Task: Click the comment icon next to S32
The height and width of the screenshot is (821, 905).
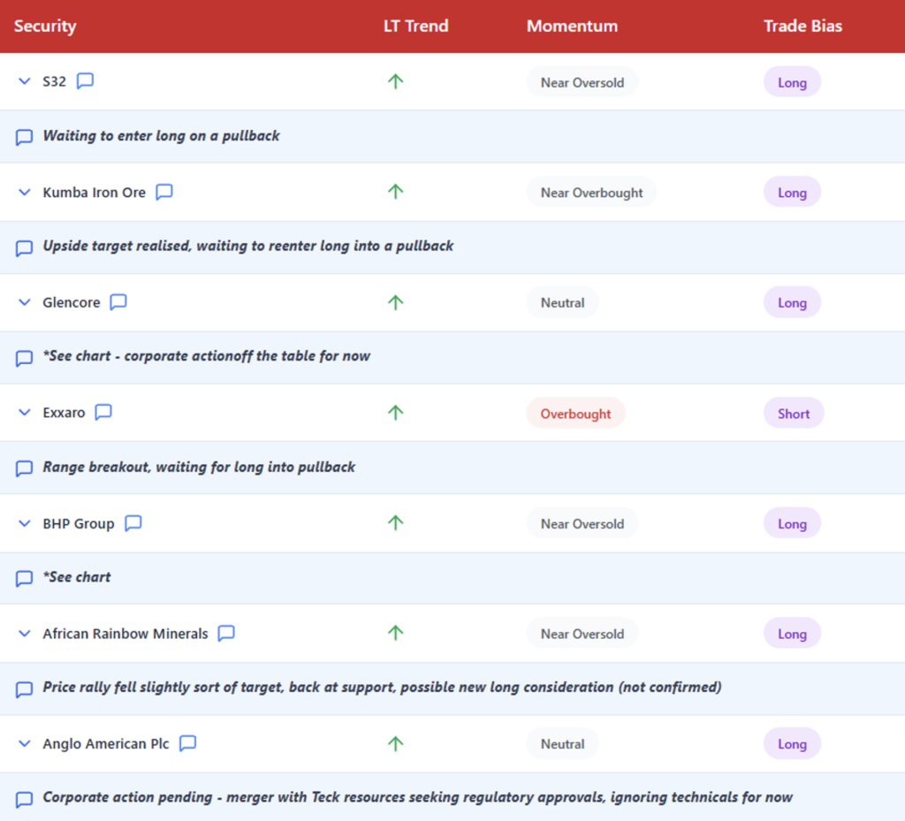Action: pyautogui.click(x=85, y=81)
